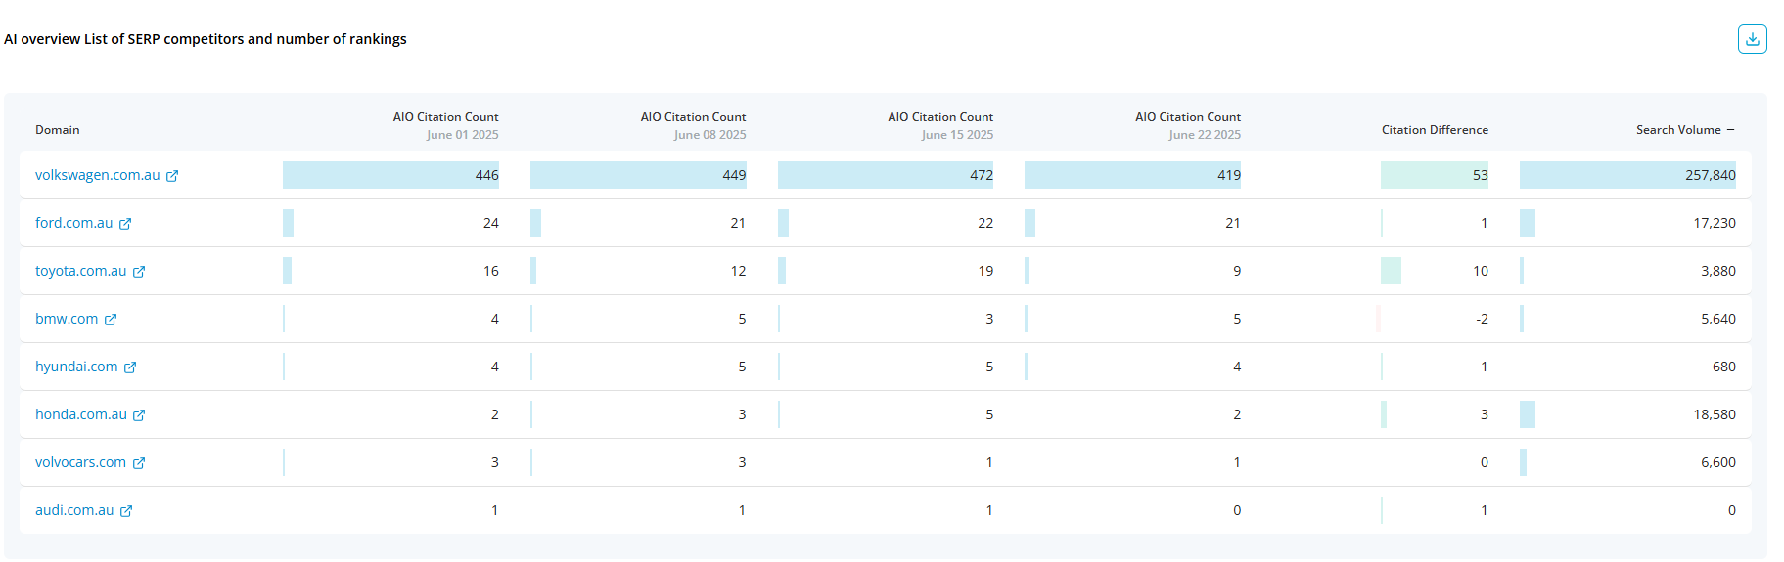
Task: Click the AI overview SERP competitors title
Action: click(206, 39)
